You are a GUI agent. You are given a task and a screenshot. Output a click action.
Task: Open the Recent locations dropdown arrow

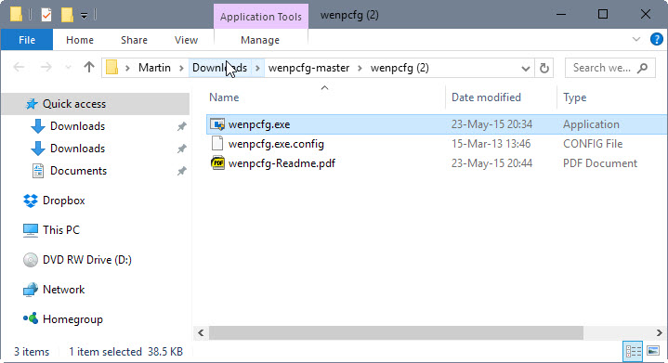coord(68,67)
